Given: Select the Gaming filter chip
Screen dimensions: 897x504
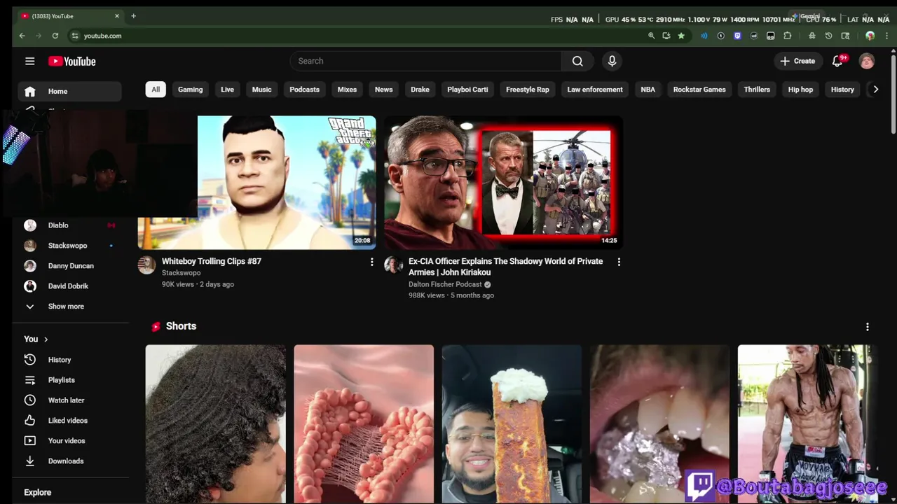Looking at the screenshot, I should pyautogui.click(x=190, y=90).
